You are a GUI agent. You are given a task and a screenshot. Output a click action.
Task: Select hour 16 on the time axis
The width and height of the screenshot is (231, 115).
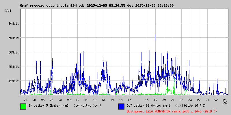129,99
